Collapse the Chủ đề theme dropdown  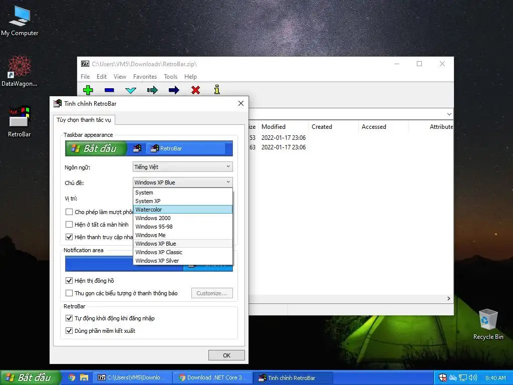coord(183,182)
